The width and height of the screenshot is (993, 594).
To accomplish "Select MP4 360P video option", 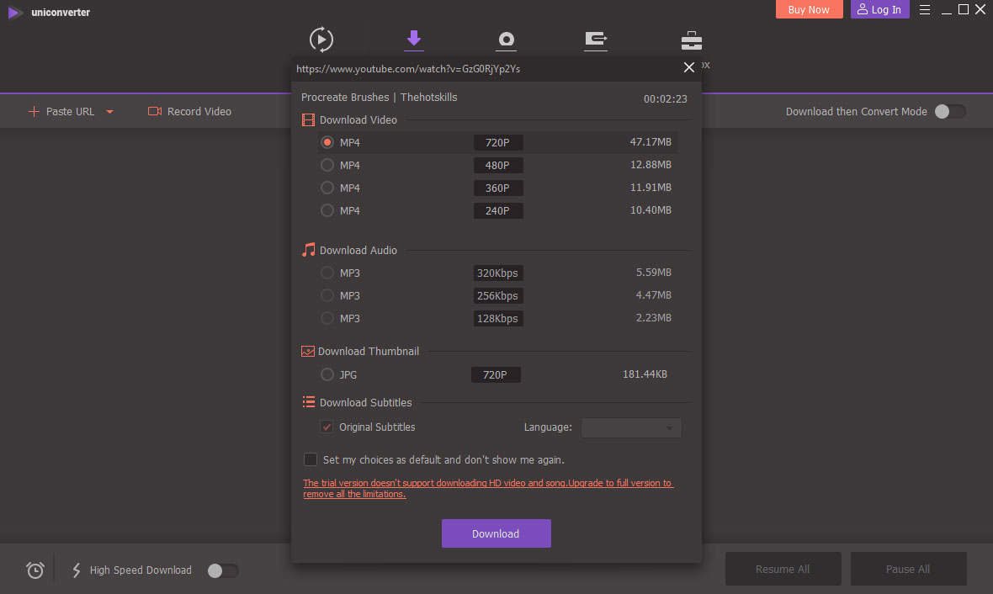I will pos(327,188).
